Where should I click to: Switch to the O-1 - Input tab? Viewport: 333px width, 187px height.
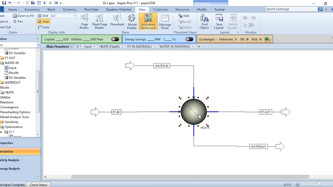[84, 46]
